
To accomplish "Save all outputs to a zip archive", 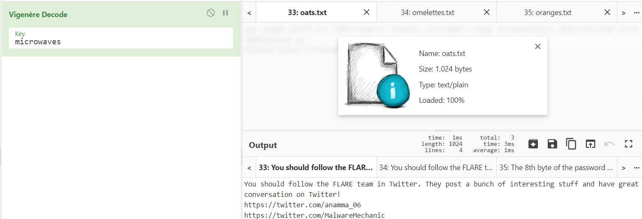I will pyautogui.click(x=533, y=144).
